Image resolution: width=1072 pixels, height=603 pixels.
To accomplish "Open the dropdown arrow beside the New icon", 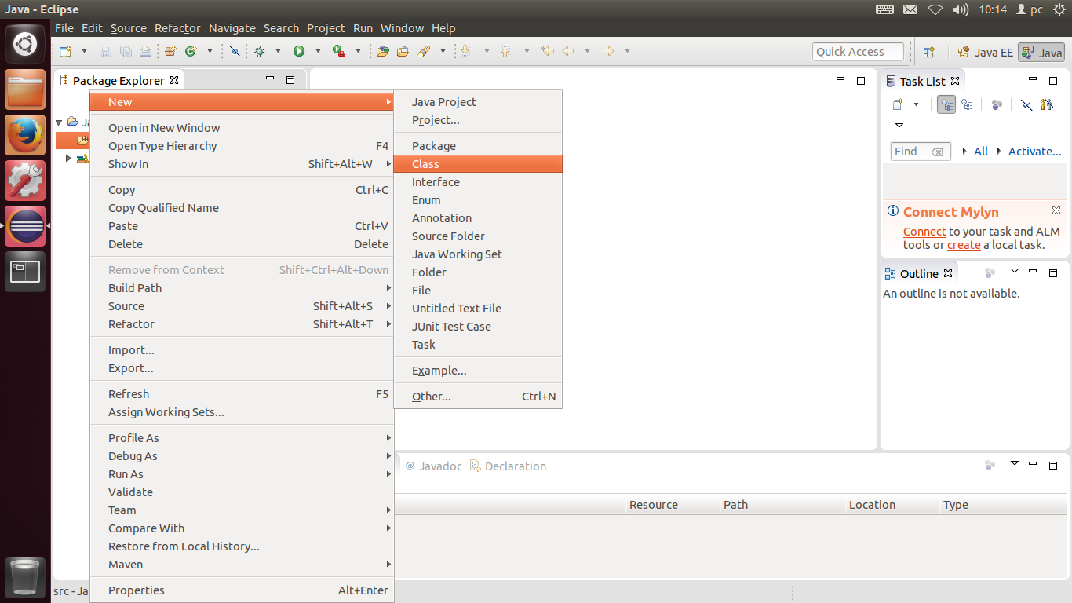I will point(84,52).
